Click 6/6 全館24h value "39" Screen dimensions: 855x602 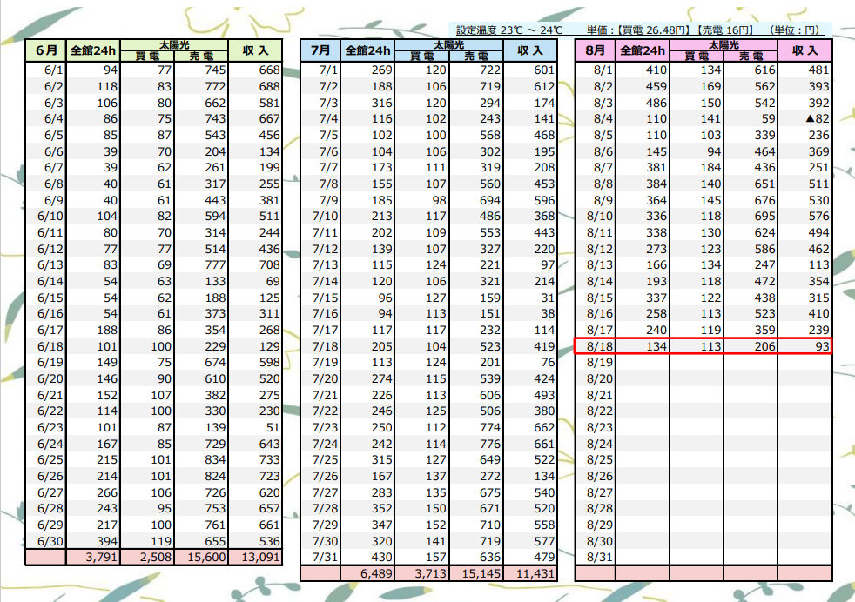click(x=93, y=151)
